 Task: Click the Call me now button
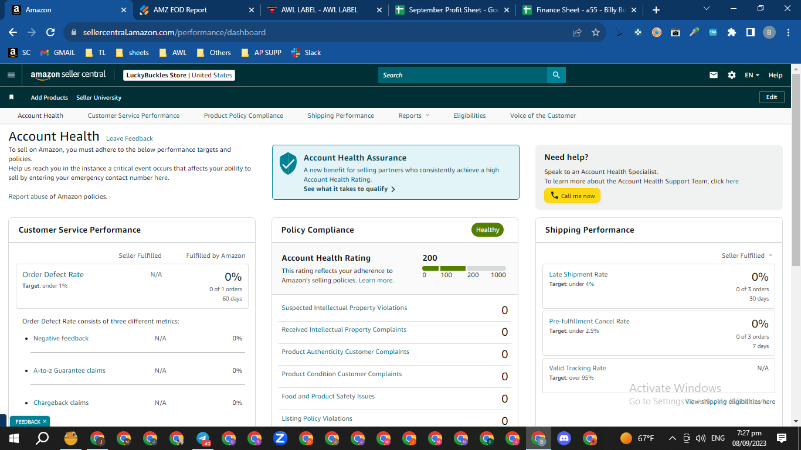(x=572, y=196)
